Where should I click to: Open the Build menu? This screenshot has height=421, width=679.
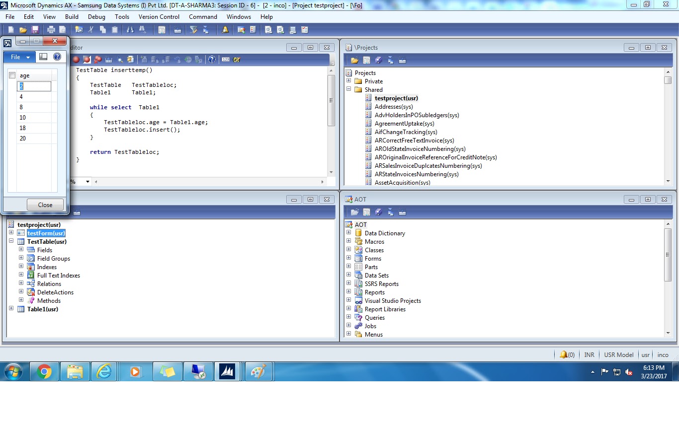[72, 16]
